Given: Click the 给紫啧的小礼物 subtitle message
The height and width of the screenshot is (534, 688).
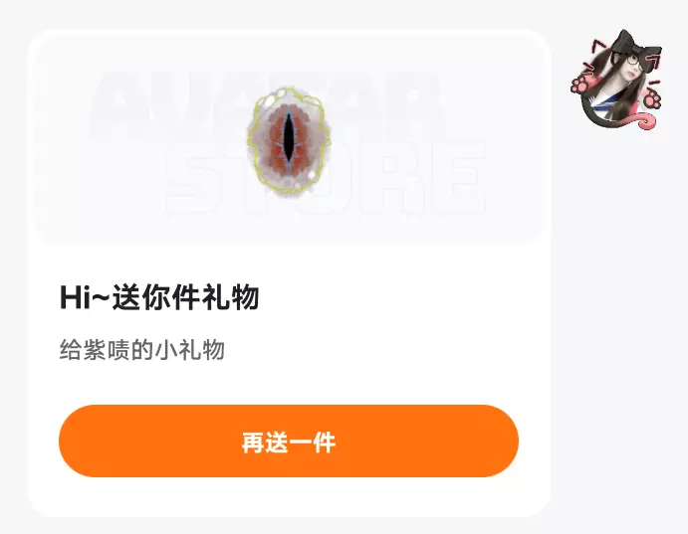Looking at the screenshot, I should (142, 350).
